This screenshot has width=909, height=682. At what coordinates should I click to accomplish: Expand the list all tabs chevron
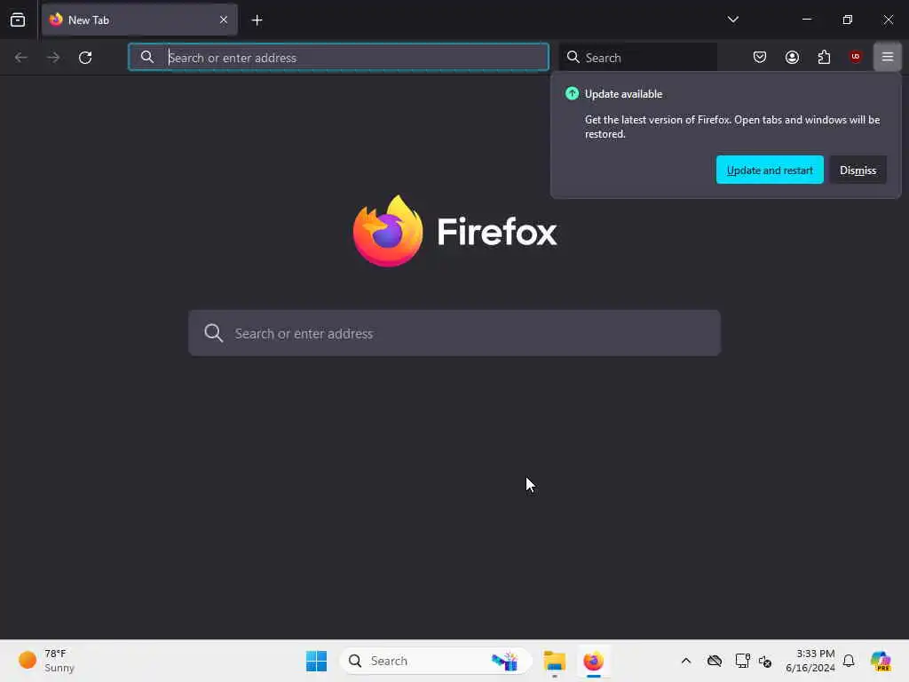point(732,20)
